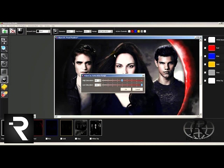The width and height of the screenshot is (224, 168).
Task: Toggle the Gray checkbox under bottom thumbnails
Action: coord(76,139)
